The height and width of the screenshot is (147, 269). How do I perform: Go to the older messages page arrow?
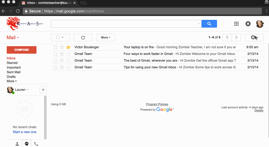pos(236,37)
